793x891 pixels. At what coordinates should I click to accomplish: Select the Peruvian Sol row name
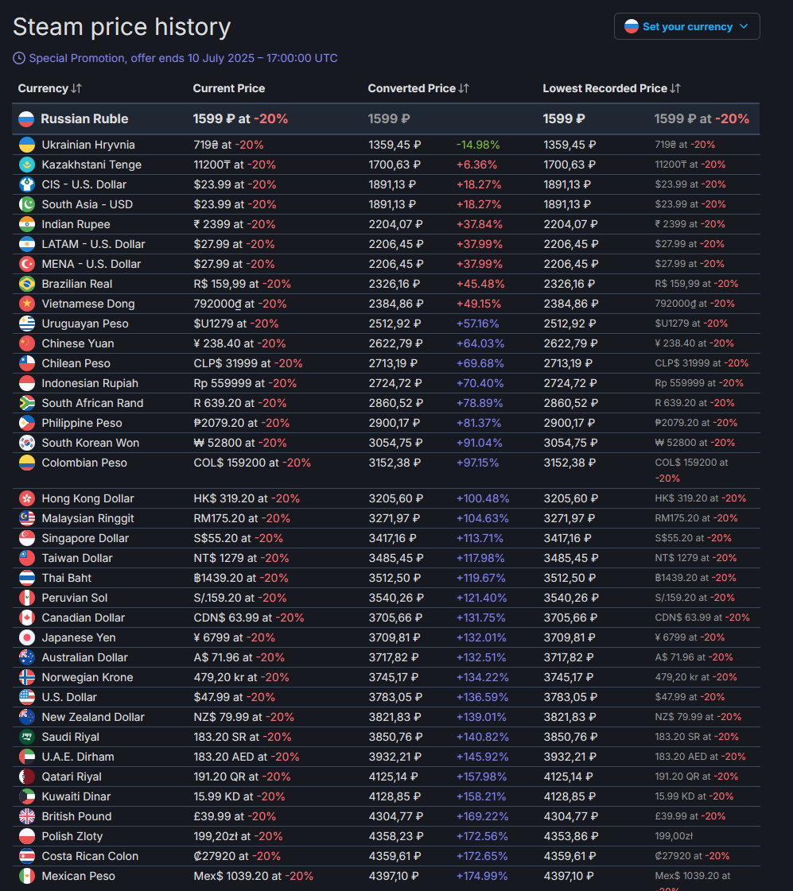click(75, 599)
